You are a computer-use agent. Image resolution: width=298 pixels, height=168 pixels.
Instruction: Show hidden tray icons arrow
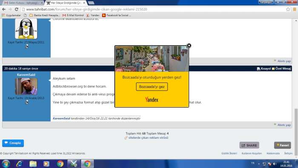(259, 164)
